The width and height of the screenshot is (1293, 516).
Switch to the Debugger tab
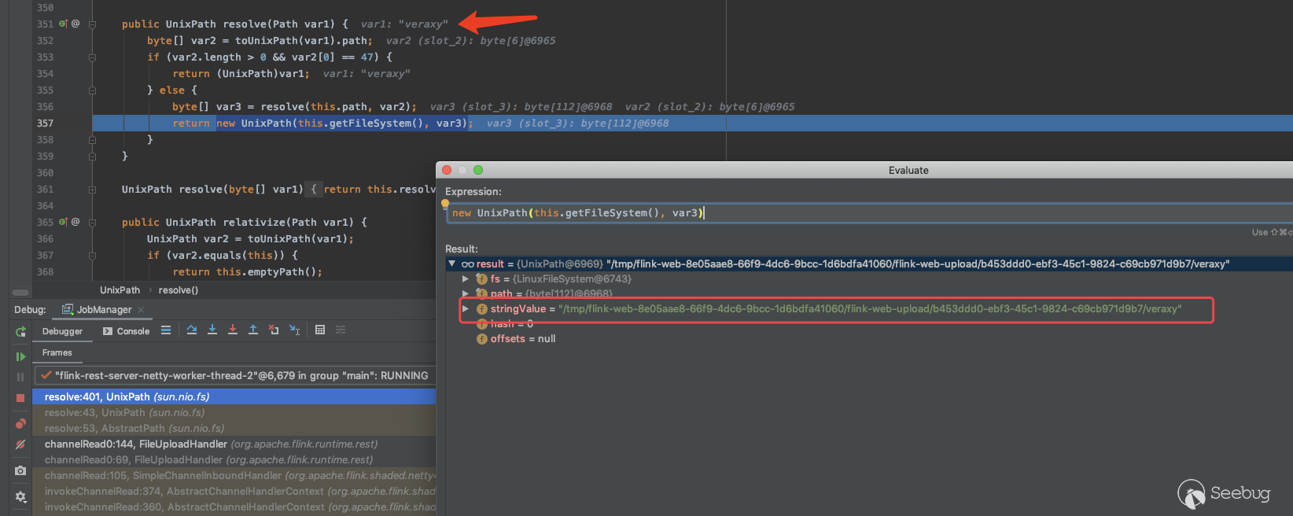click(62, 331)
